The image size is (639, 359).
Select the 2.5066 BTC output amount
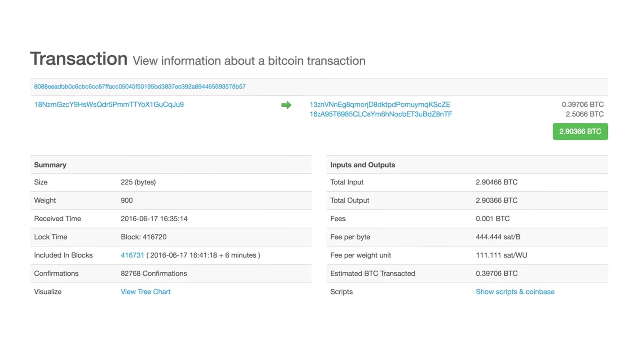pos(585,114)
